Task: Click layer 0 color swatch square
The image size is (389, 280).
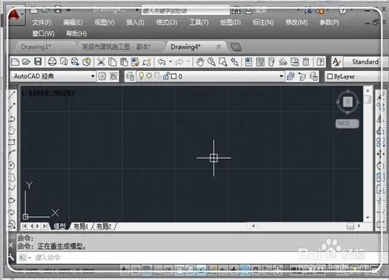Action: (x=174, y=76)
